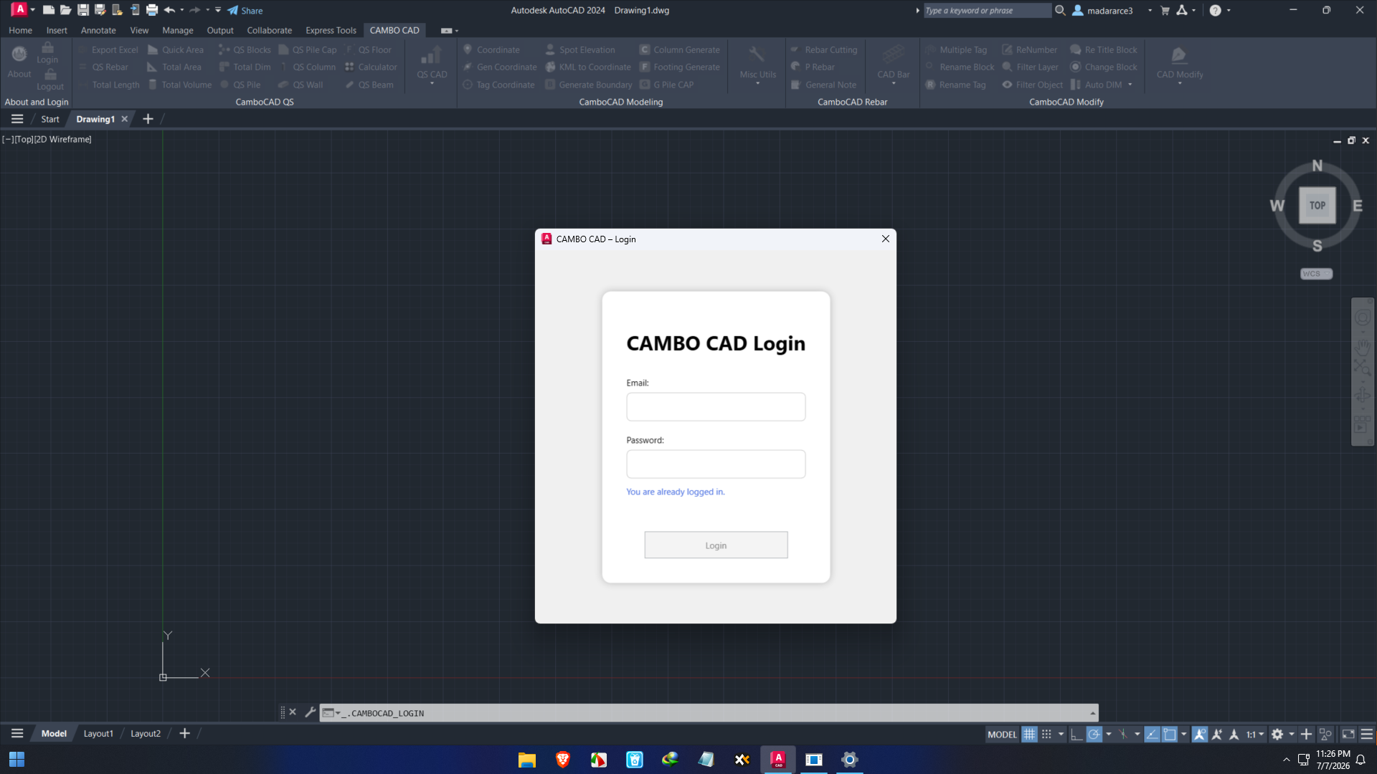This screenshot has height=774, width=1377.
Task: Toggle Isometric Drafting in status bar
Action: (1122, 734)
